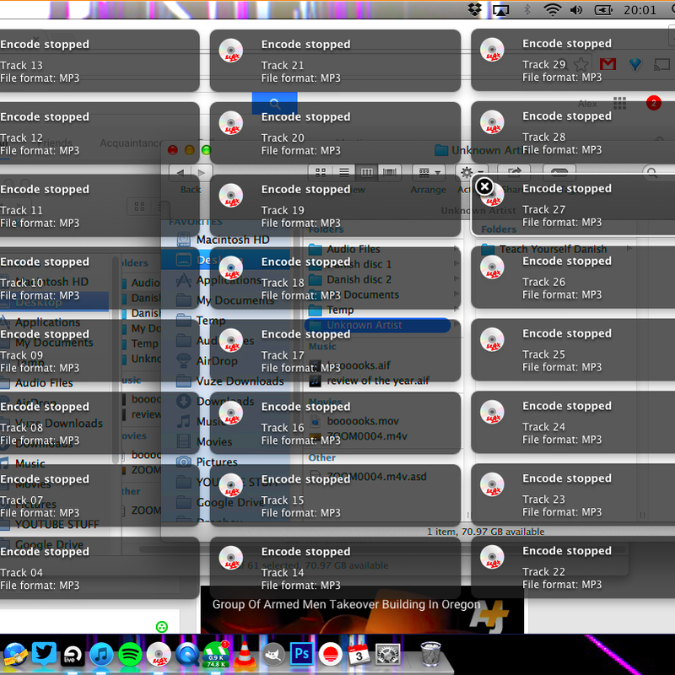Open the Wi-Fi status menu
This screenshot has width=675, height=675.
552,10
